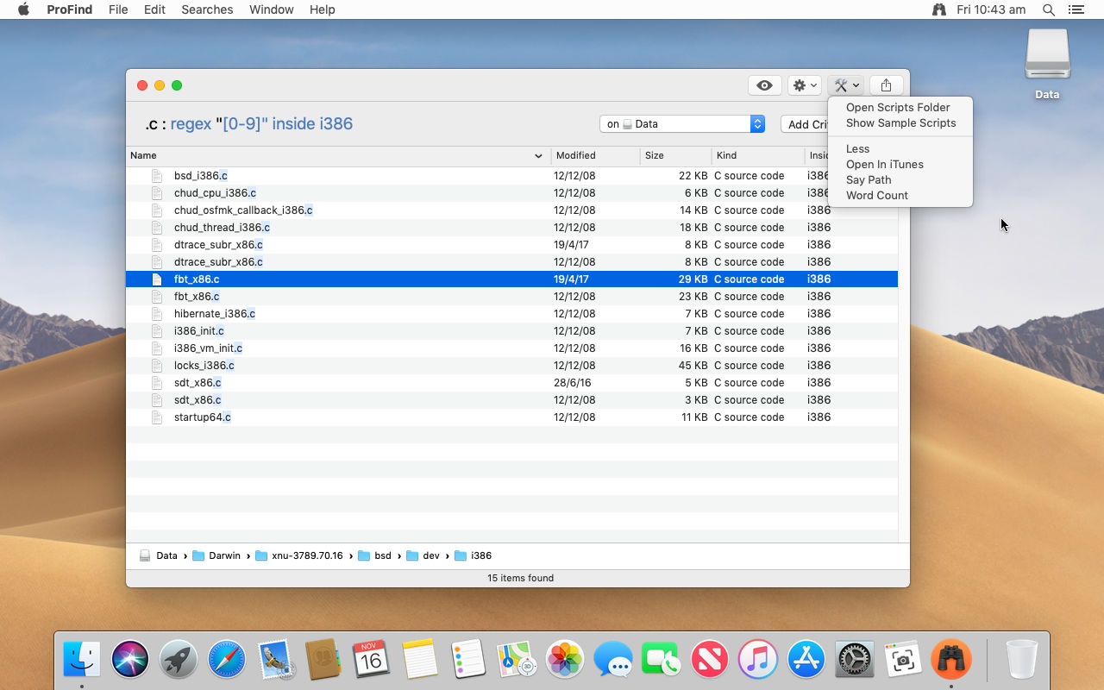Open the 'on Data' location popup
This screenshot has width=1104, height=690.
click(x=682, y=123)
